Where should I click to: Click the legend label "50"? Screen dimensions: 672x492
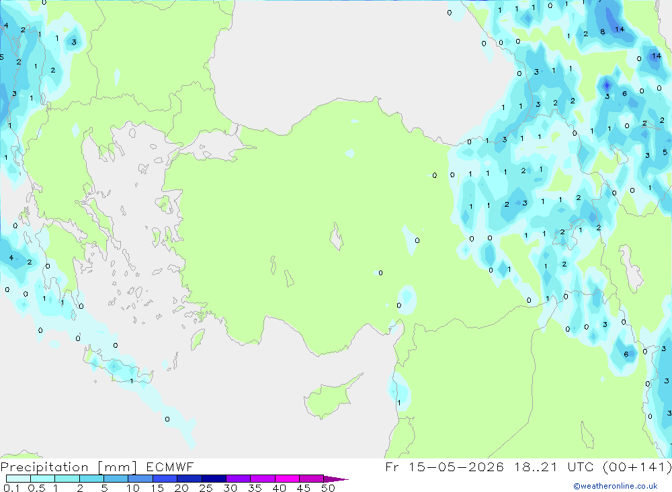coord(328,488)
